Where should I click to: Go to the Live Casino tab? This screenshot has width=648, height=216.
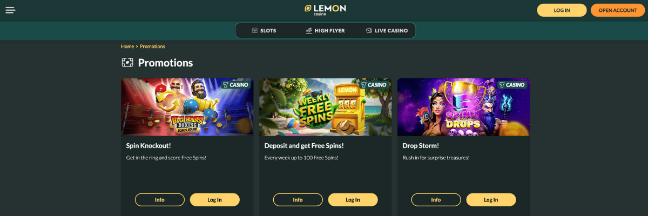pyautogui.click(x=386, y=31)
